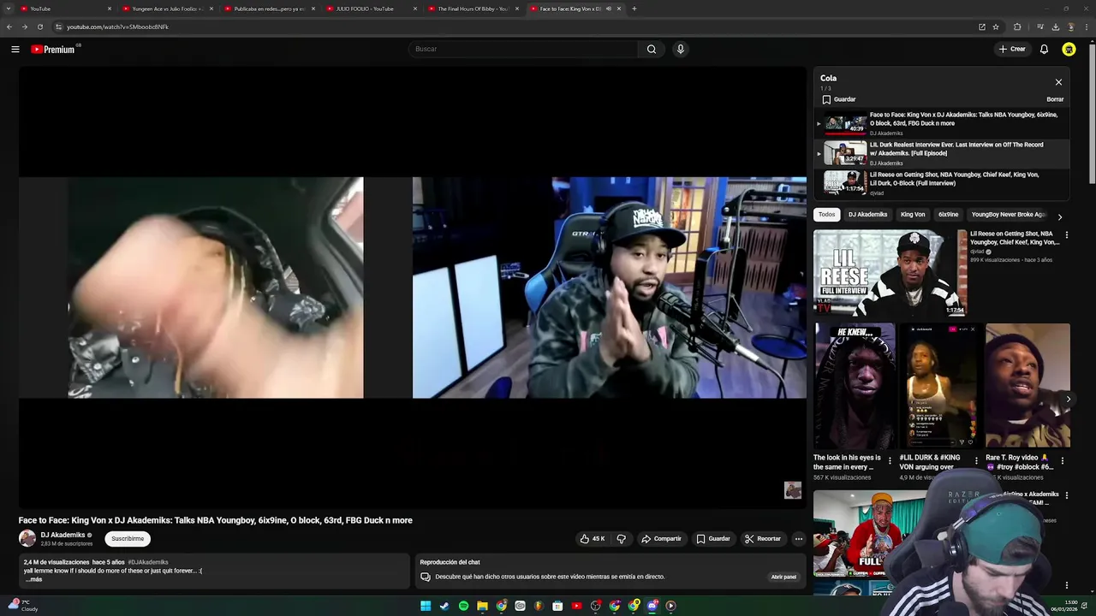Open Discord from the taskbar
1096x616 pixels.
click(x=652, y=606)
